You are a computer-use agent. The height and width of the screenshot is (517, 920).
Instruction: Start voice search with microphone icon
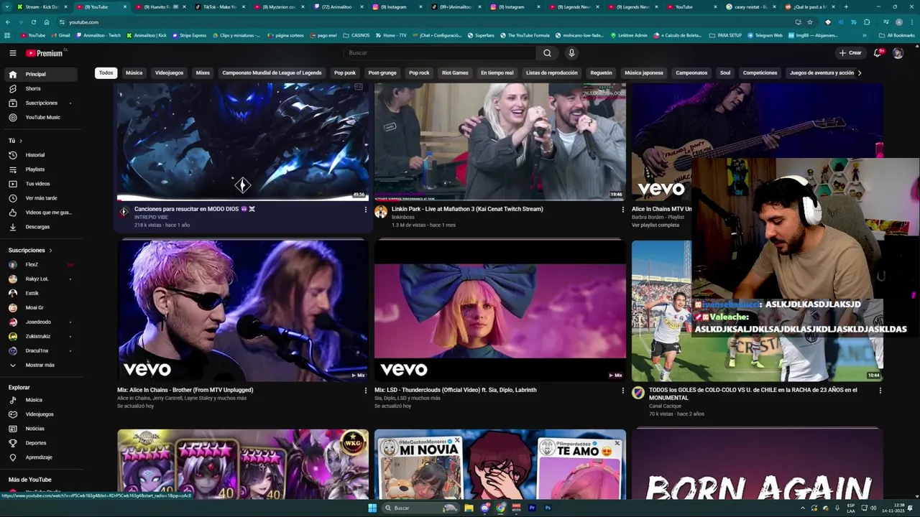click(571, 53)
